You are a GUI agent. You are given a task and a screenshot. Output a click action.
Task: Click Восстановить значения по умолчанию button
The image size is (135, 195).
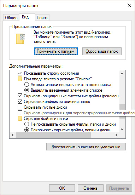click(86, 147)
